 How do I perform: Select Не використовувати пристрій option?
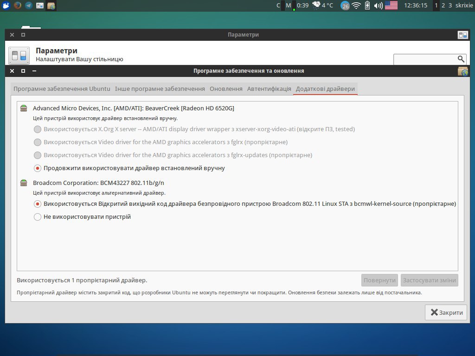[x=83, y=217]
